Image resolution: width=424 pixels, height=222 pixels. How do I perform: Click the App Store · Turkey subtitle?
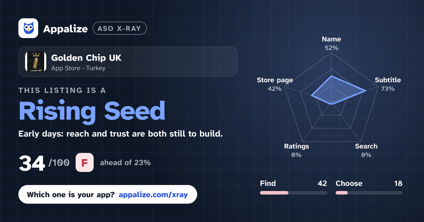[x=78, y=68]
